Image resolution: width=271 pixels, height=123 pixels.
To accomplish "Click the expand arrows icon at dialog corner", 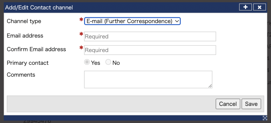I will pos(265,118).
